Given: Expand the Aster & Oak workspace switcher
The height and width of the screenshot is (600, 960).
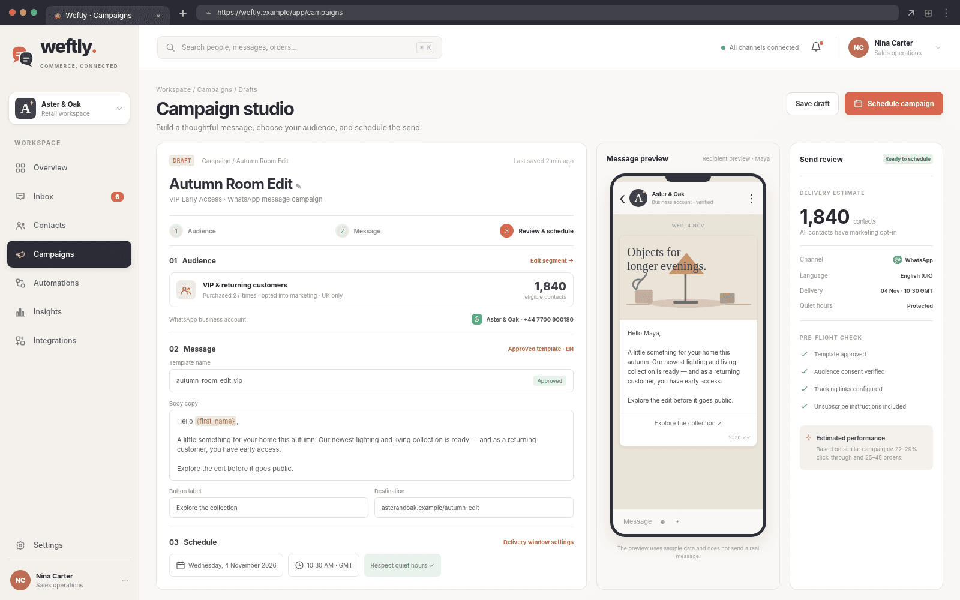Looking at the screenshot, I should (x=70, y=109).
